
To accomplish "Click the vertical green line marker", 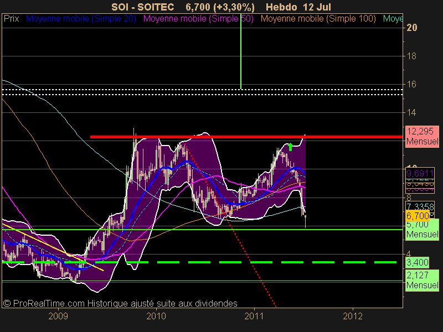I will click(241, 51).
